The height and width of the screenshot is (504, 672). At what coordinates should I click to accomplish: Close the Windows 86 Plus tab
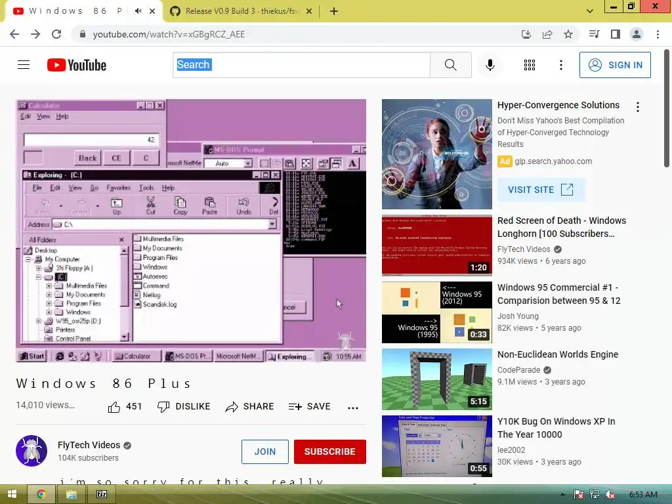(152, 11)
